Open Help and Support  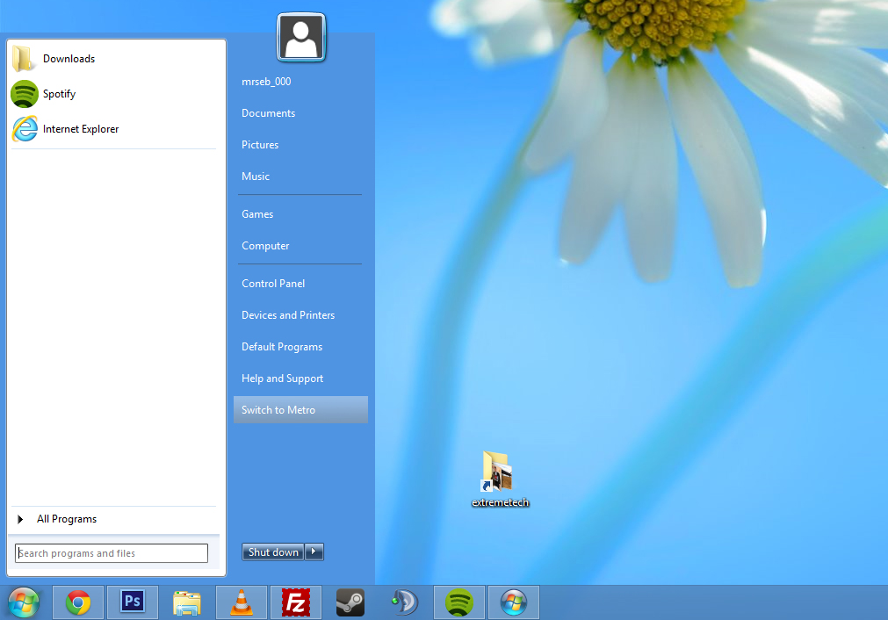coord(282,378)
